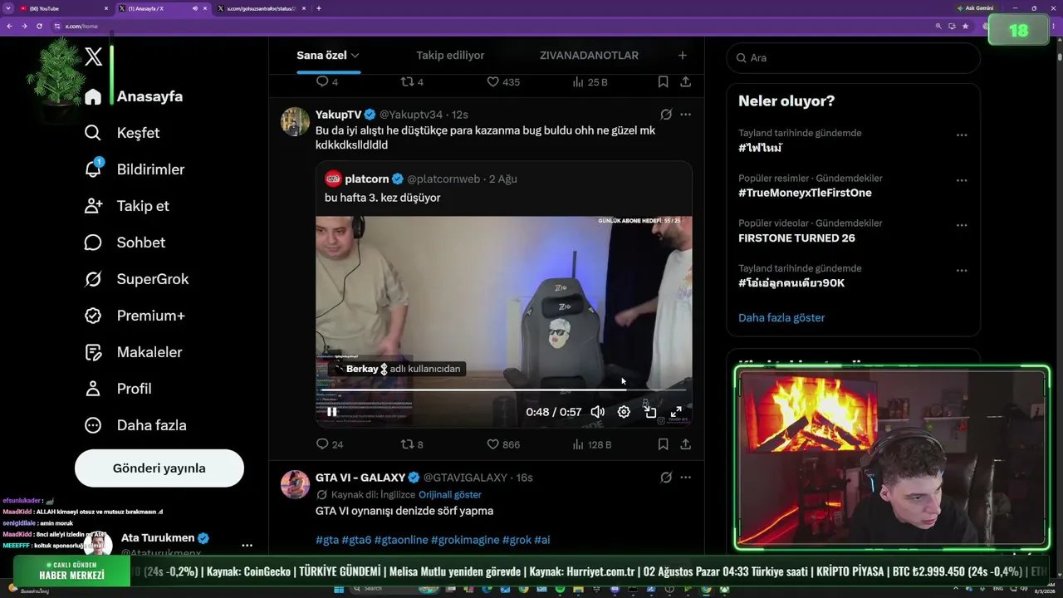The image size is (1063, 598).
Task: Switch to the Takip ediliyor tab
Action: (x=450, y=56)
